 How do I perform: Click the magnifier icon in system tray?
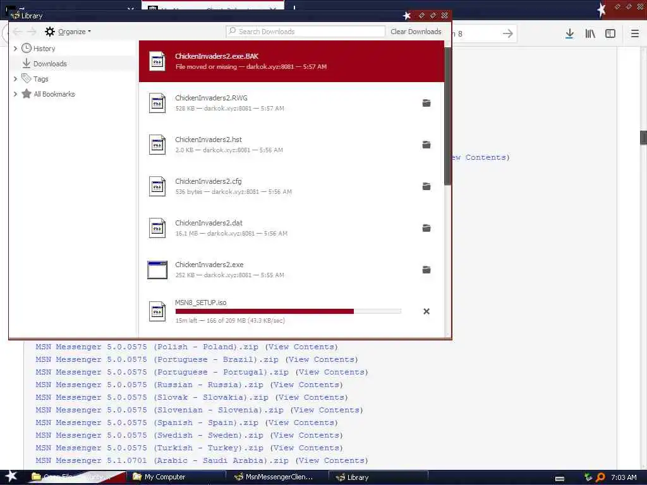(x=600, y=477)
